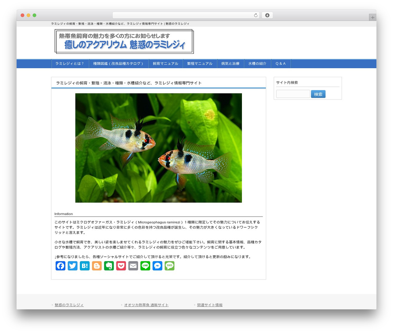Viewport: 393px width, 333px height.
Task: Share the page via Messenger icon
Action: coord(157,266)
